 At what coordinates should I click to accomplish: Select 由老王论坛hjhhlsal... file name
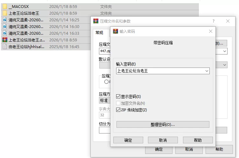tap(26, 47)
